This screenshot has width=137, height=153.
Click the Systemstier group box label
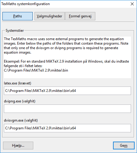15,31
